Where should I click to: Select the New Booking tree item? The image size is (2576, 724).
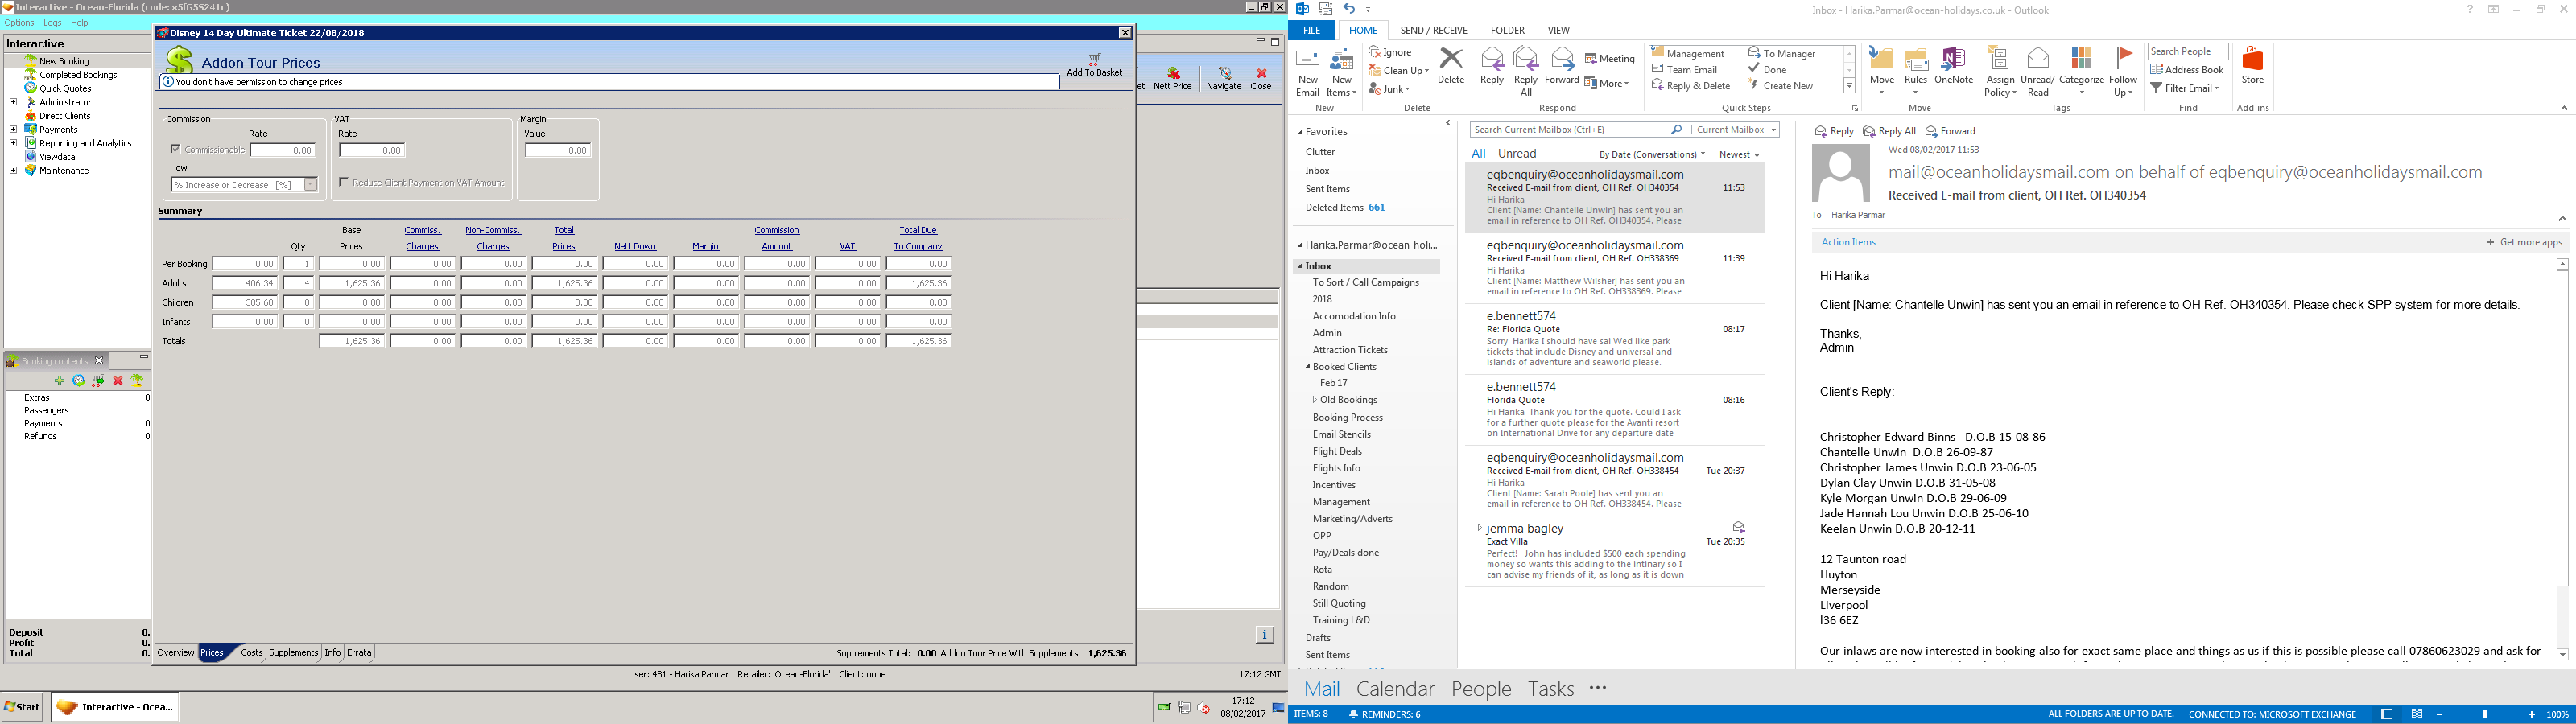point(64,61)
